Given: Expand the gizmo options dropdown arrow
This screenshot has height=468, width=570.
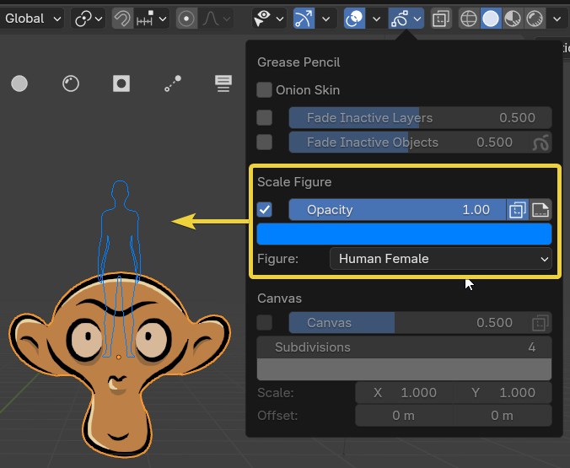Looking at the screenshot, I should click(326, 19).
